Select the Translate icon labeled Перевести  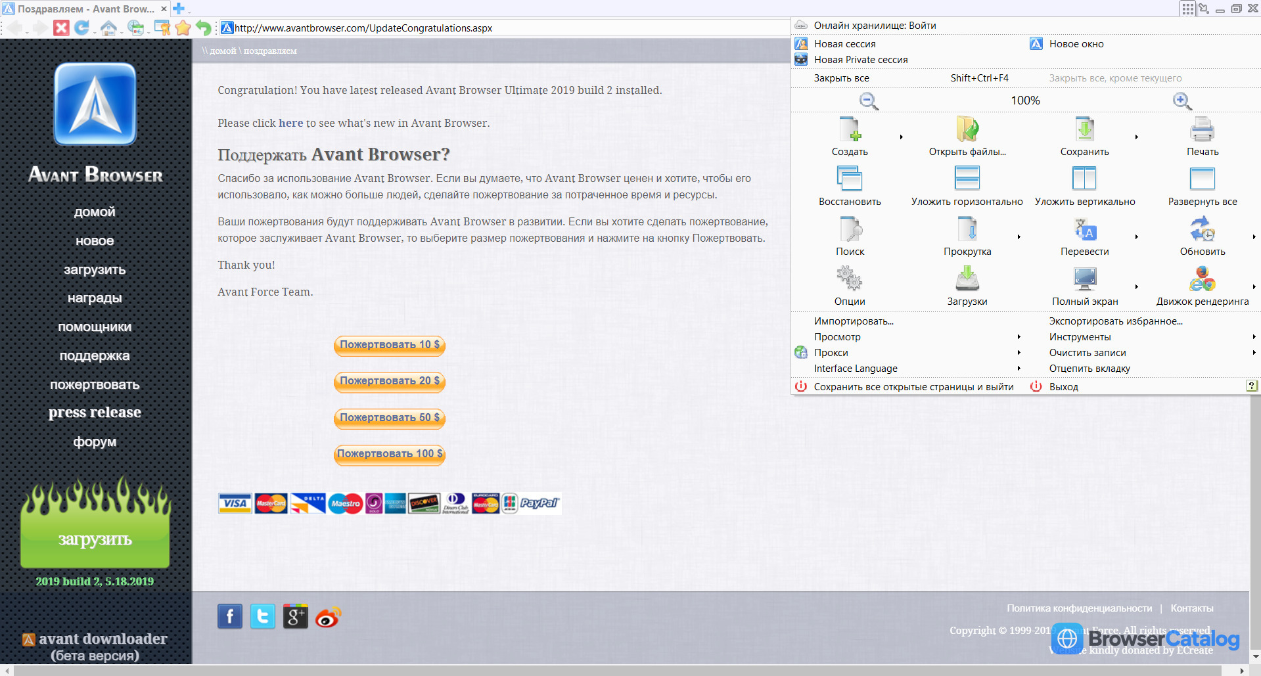pyautogui.click(x=1084, y=229)
